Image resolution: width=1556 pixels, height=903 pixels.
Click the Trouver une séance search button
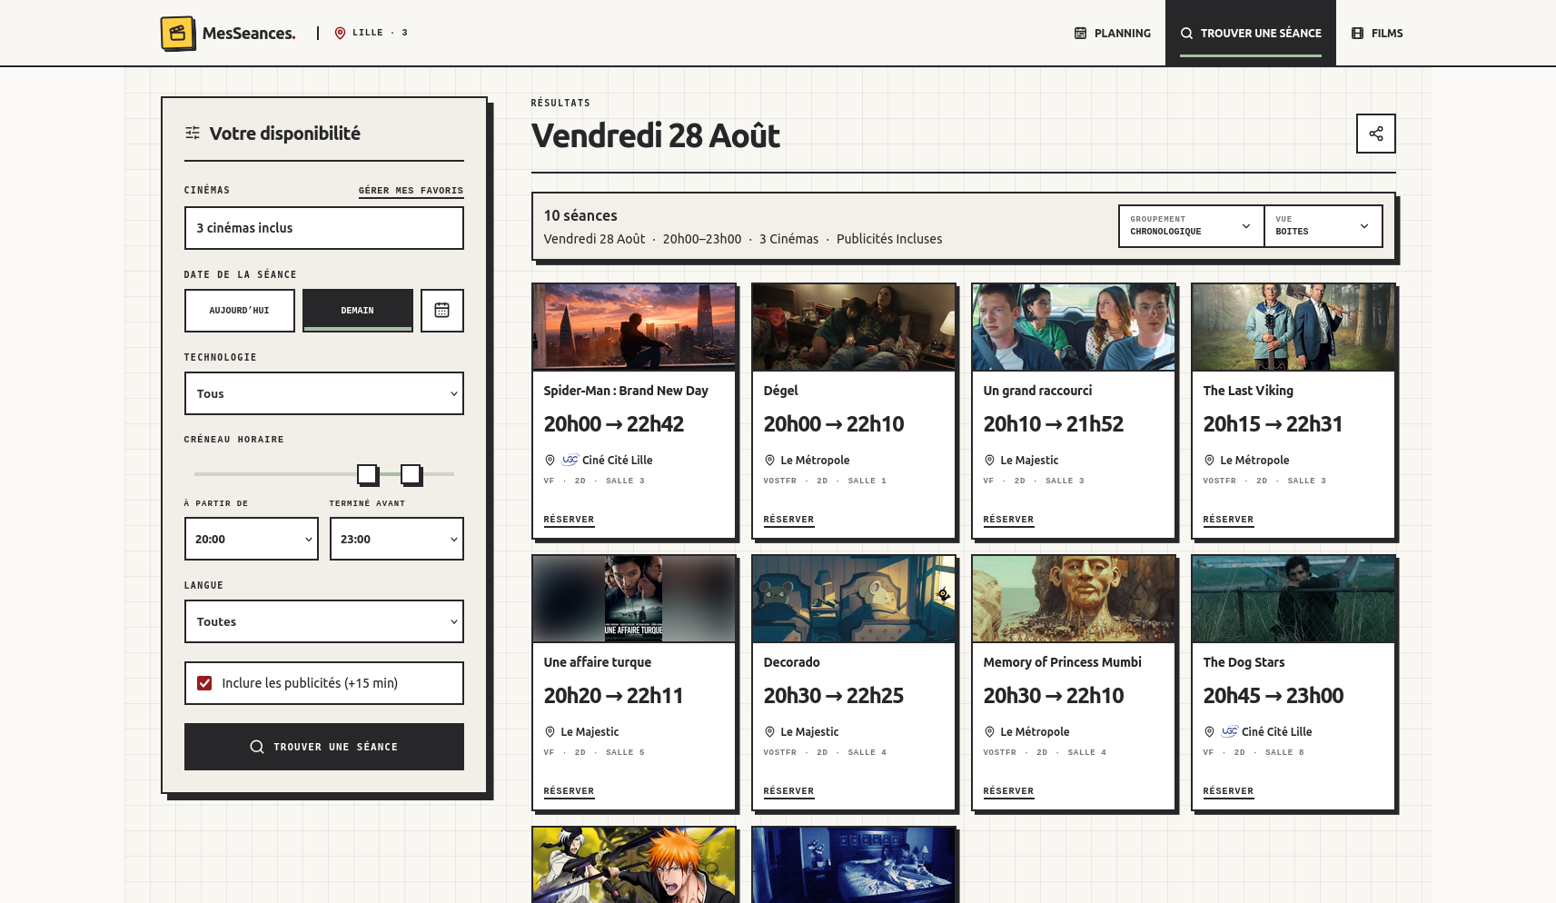[x=324, y=747]
